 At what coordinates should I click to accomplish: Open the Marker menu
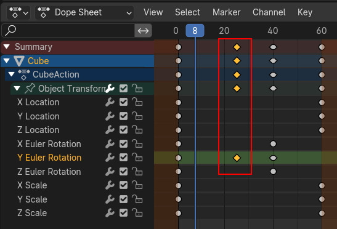[226, 12]
